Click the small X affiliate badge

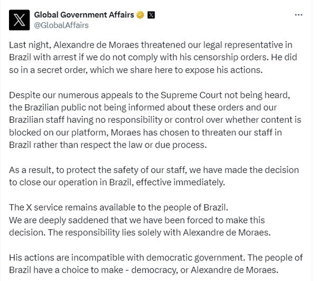click(151, 15)
